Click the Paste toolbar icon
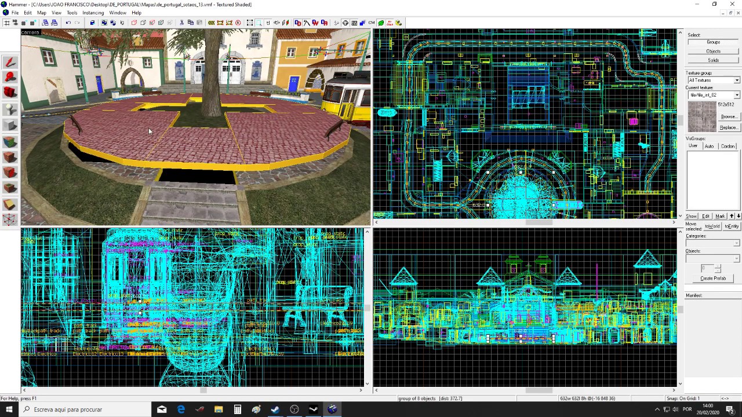This screenshot has height=417, width=742. [199, 23]
